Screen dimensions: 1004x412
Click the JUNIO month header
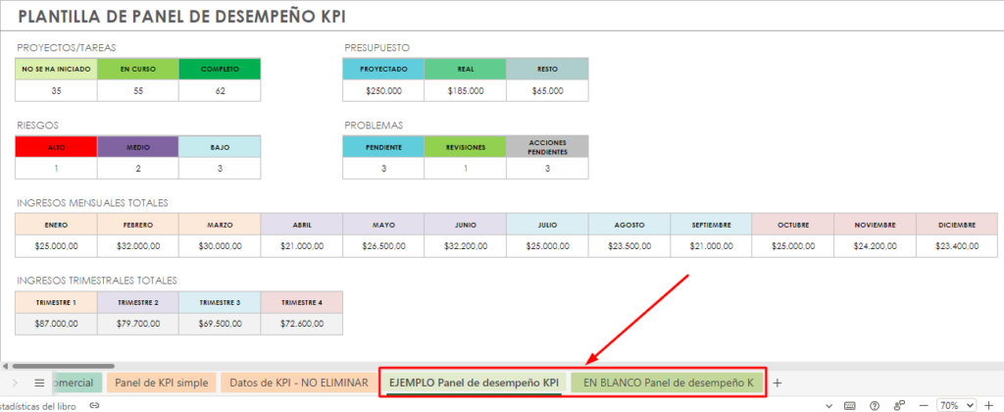[466, 225]
